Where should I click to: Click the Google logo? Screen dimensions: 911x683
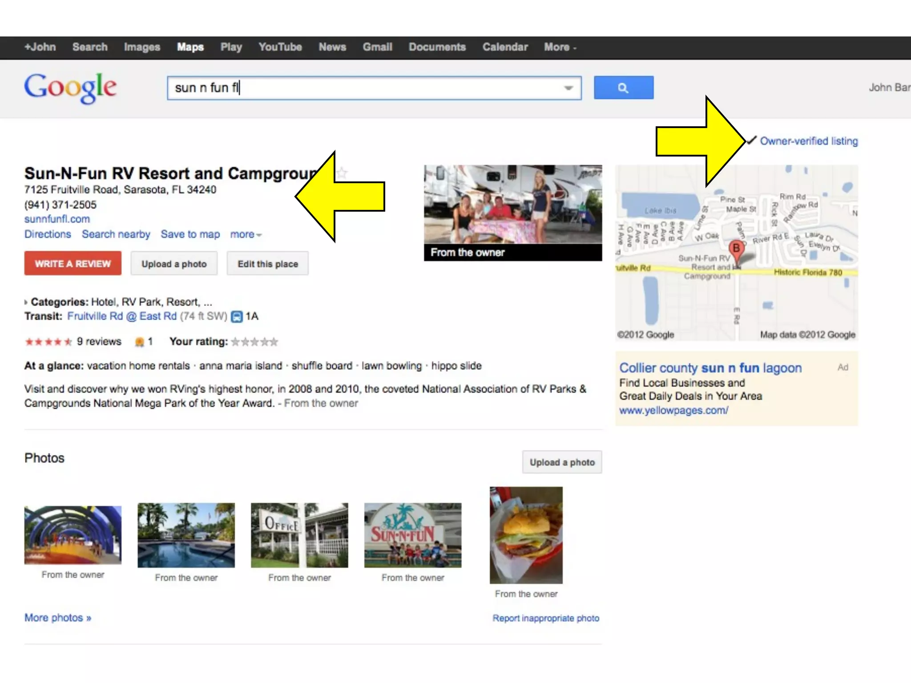pyautogui.click(x=70, y=88)
